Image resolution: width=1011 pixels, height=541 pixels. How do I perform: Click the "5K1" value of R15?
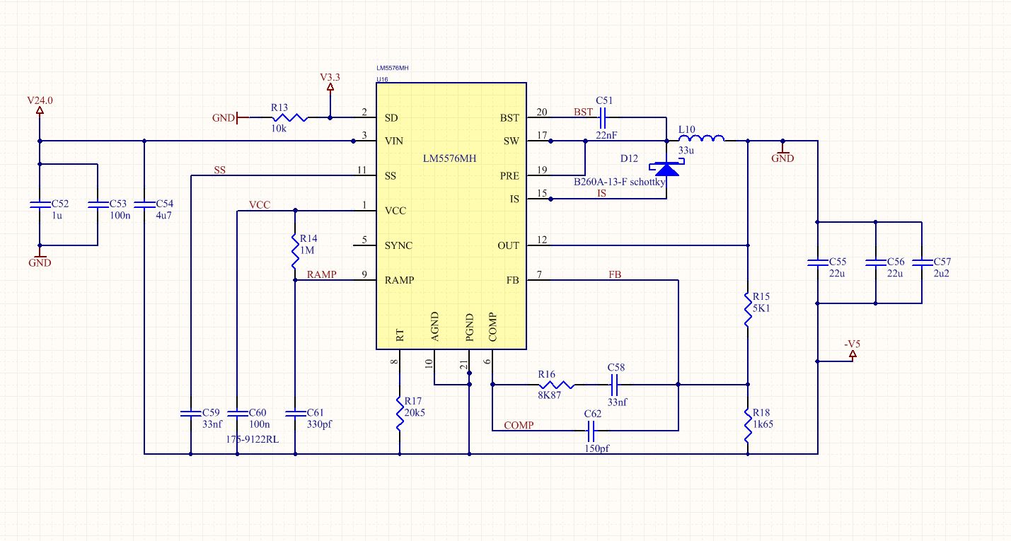click(762, 308)
